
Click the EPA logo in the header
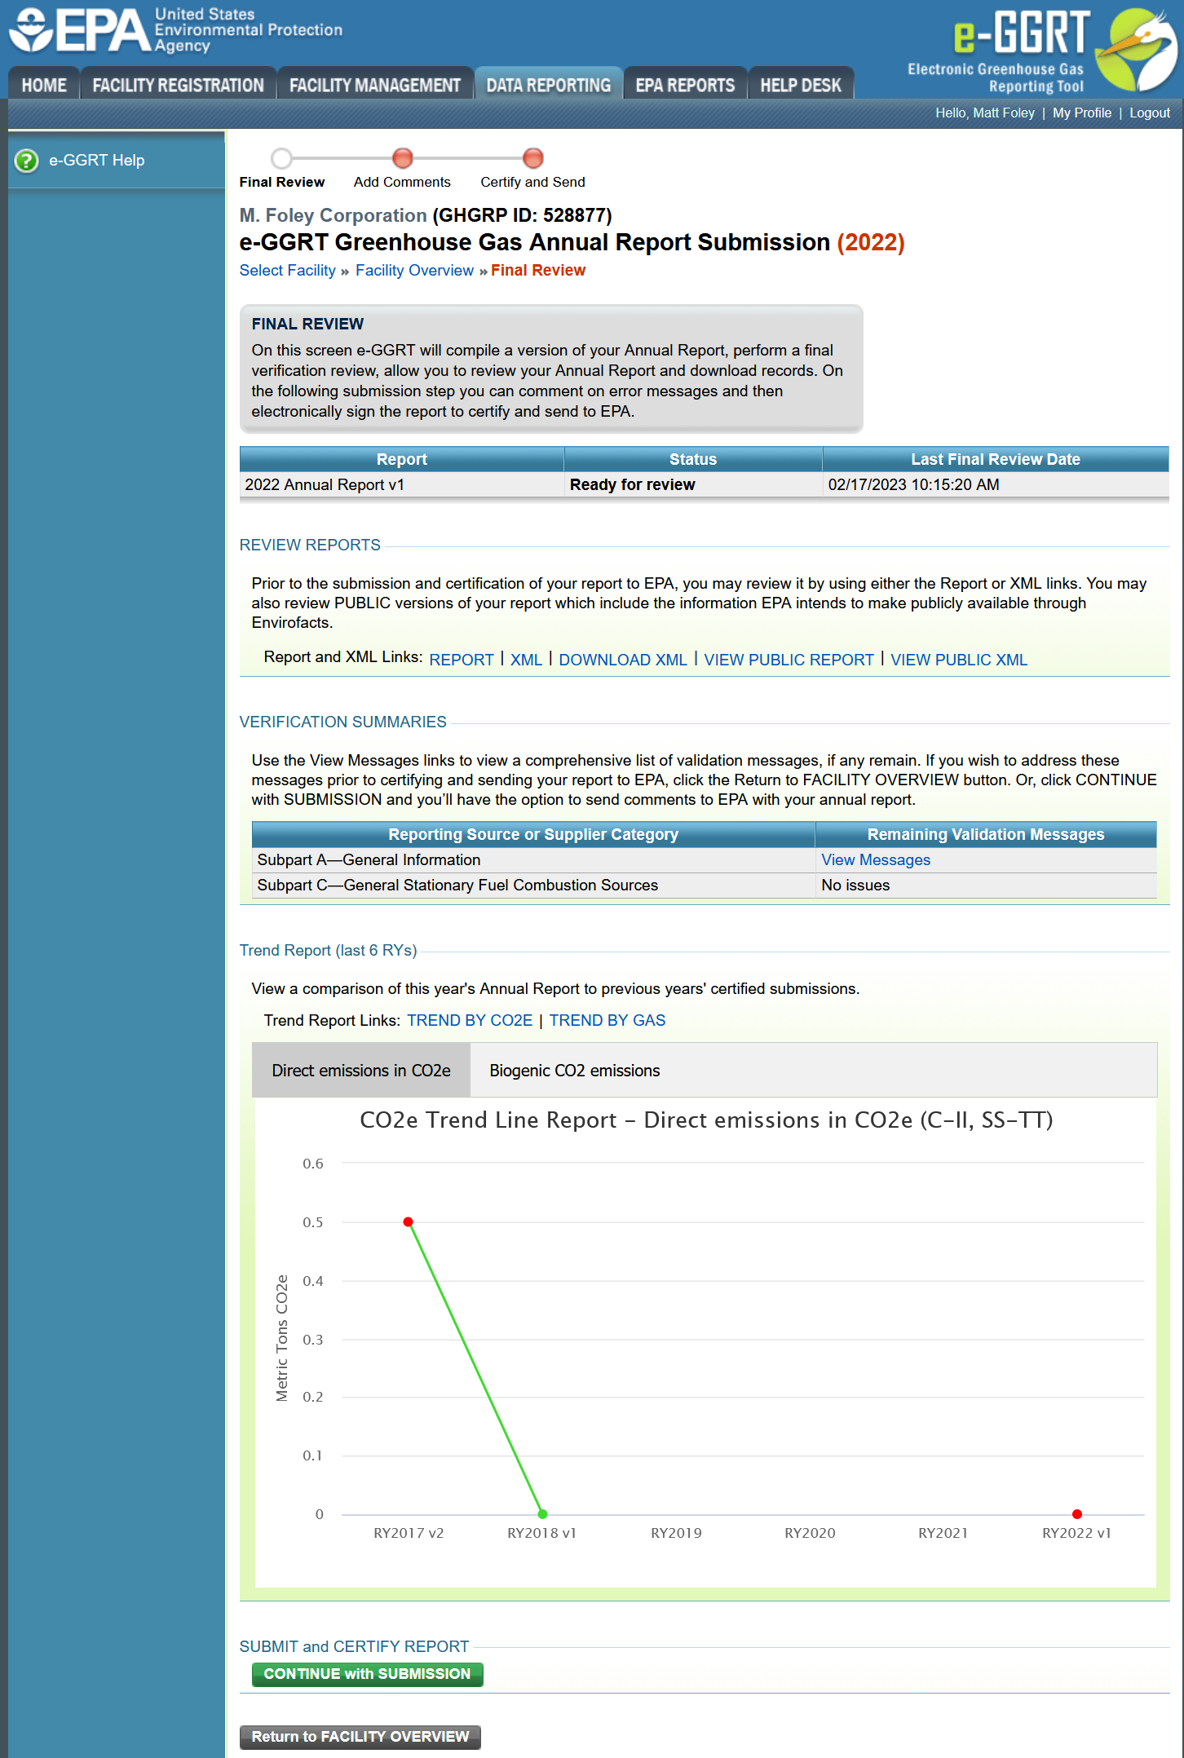[x=175, y=30]
